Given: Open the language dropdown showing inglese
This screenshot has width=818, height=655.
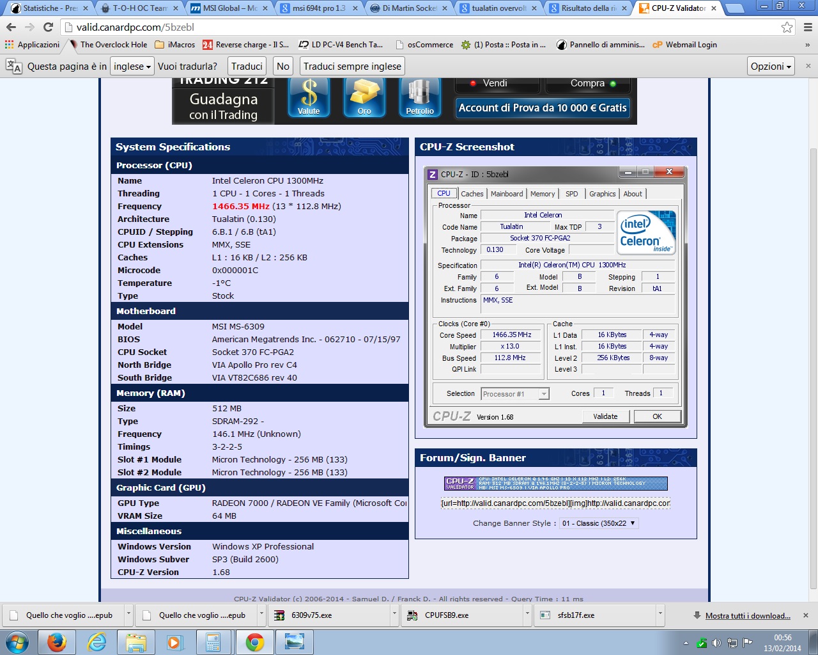Looking at the screenshot, I should pyautogui.click(x=132, y=66).
